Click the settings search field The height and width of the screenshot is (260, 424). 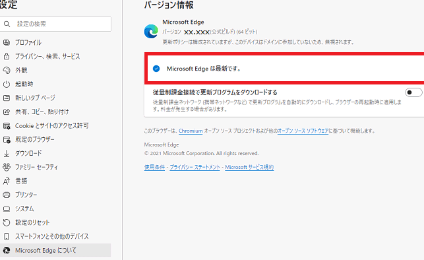click(55, 24)
